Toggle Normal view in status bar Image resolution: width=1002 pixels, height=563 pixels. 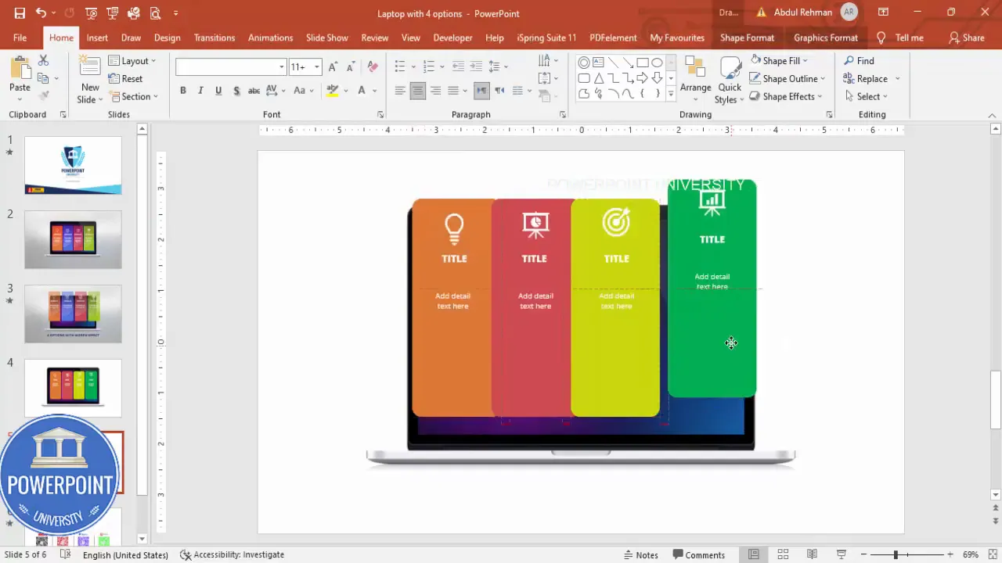(x=754, y=554)
